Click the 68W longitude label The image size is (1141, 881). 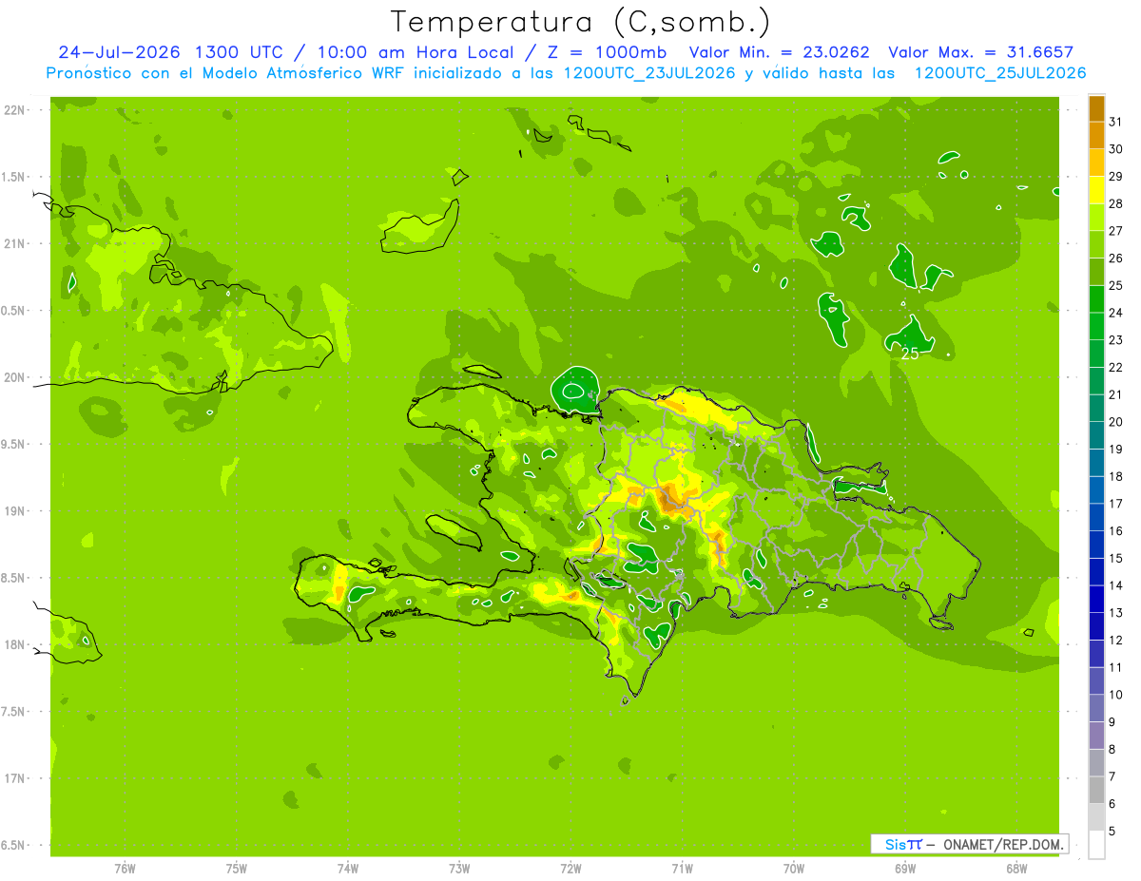1016,869
